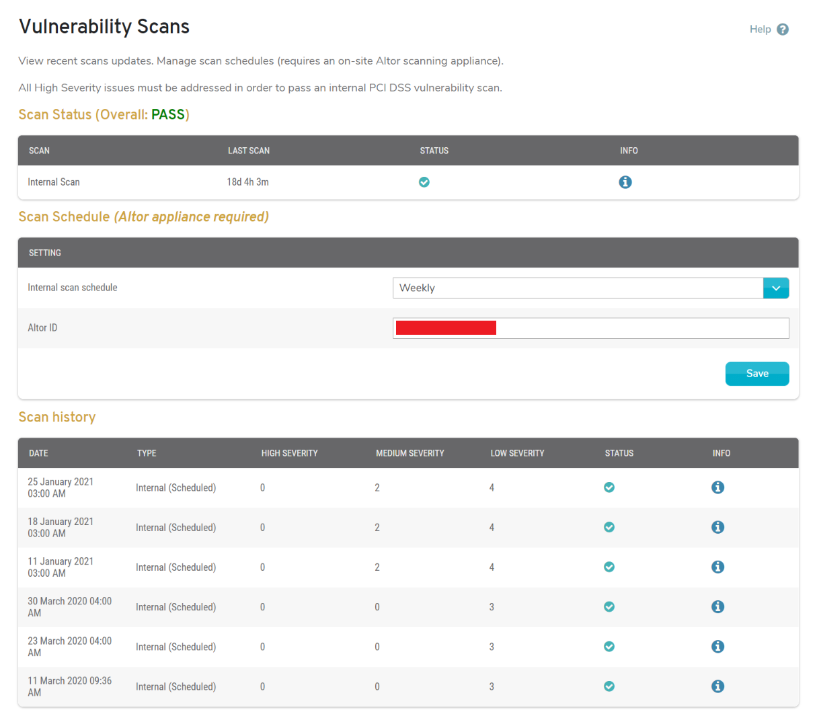Click the SETTING header in Scan Schedule
This screenshot has height=724, width=817.
point(45,253)
